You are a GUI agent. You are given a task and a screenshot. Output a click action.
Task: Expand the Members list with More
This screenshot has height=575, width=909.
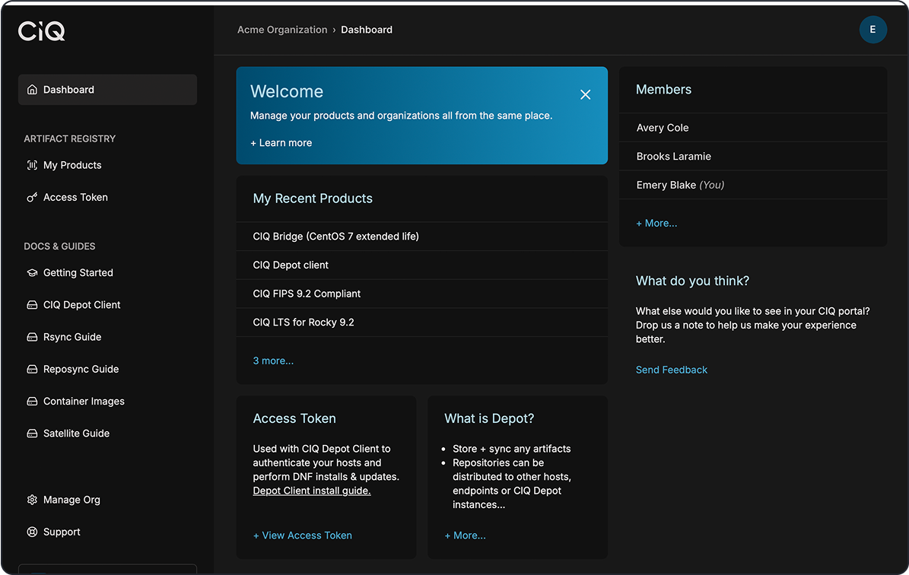click(656, 223)
